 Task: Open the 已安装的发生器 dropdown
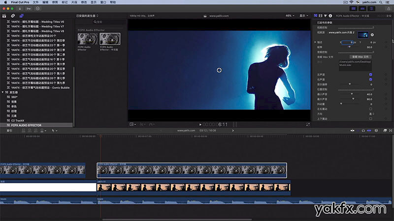click(87, 16)
